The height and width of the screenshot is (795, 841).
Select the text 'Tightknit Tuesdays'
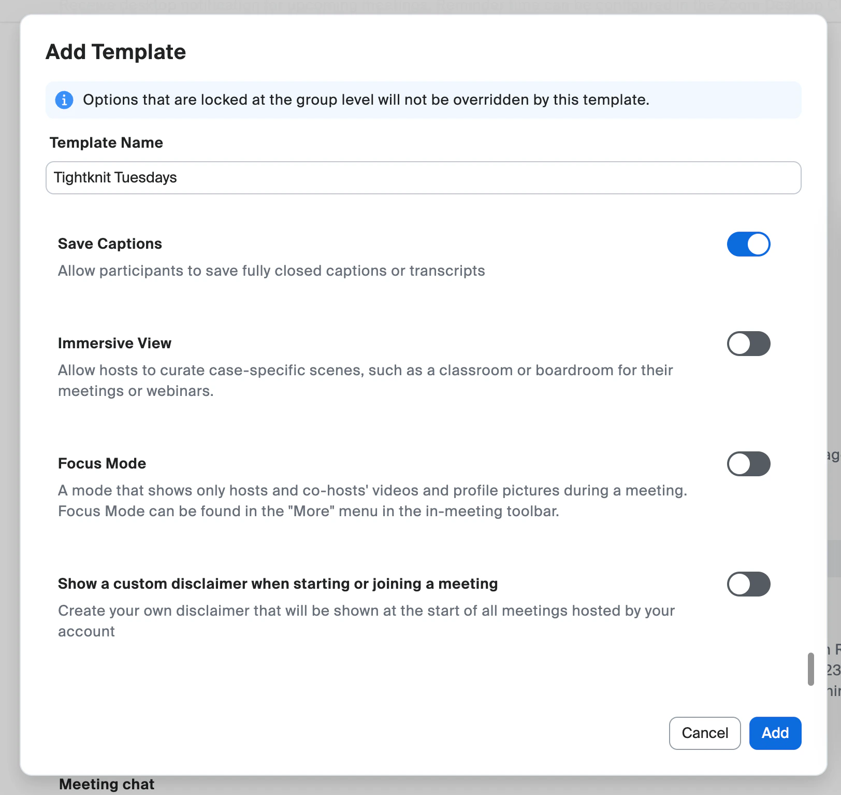(115, 177)
